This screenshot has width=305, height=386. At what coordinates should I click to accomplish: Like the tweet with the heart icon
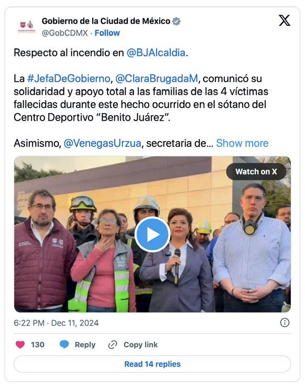(x=20, y=344)
